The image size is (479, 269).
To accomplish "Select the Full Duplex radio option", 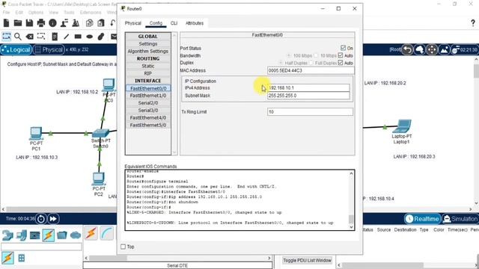I will point(311,63).
